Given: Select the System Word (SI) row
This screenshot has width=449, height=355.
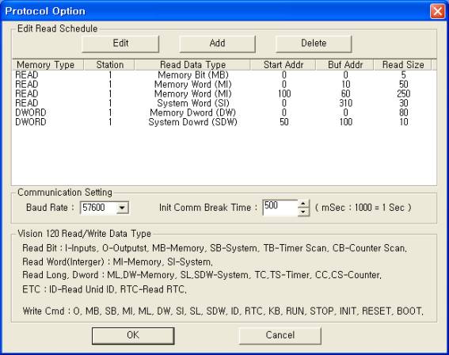Looking at the screenshot, I should click(x=224, y=103).
